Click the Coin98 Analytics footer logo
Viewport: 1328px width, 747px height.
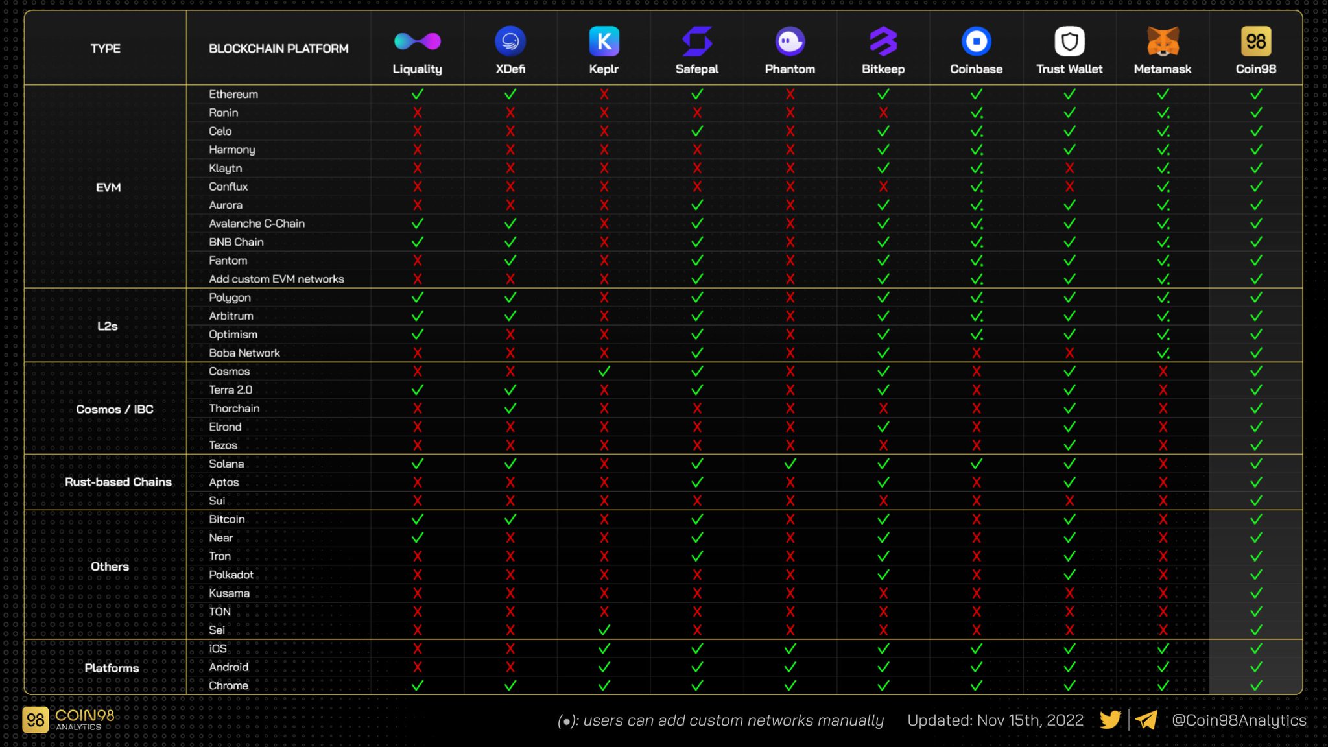coord(69,719)
